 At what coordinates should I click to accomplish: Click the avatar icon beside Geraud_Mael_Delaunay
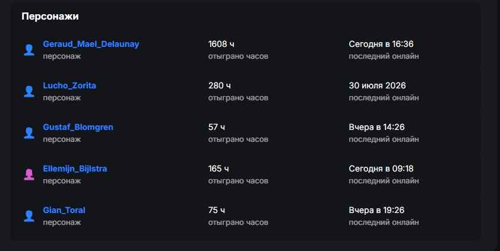pos(29,50)
